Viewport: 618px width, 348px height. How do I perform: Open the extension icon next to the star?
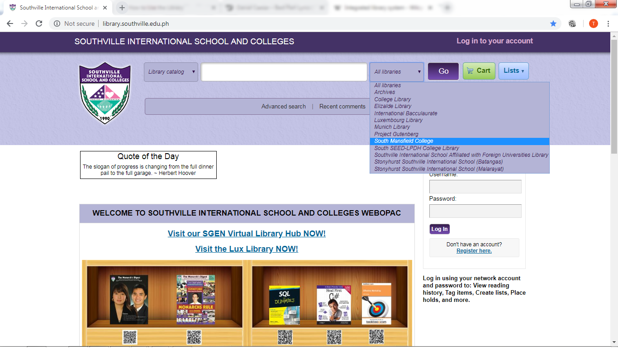[x=572, y=24]
